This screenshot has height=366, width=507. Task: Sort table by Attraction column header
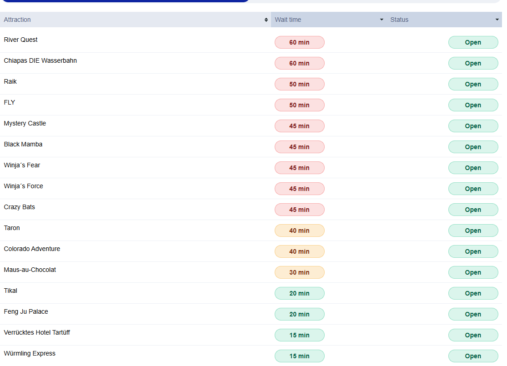[x=135, y=20]
